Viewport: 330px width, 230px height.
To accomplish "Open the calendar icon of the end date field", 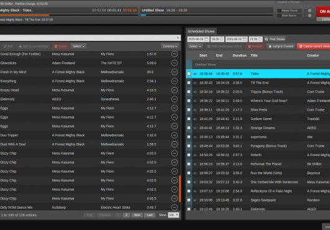I will (245, 39).
